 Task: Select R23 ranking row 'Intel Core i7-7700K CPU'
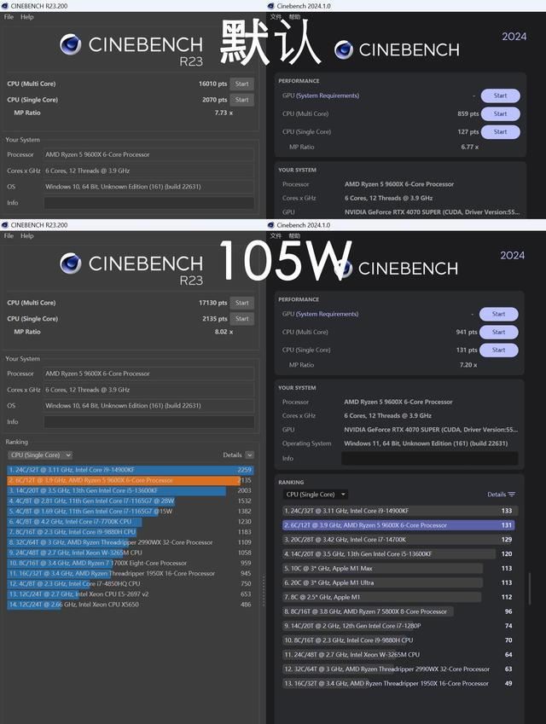click(x=131, y=521)
